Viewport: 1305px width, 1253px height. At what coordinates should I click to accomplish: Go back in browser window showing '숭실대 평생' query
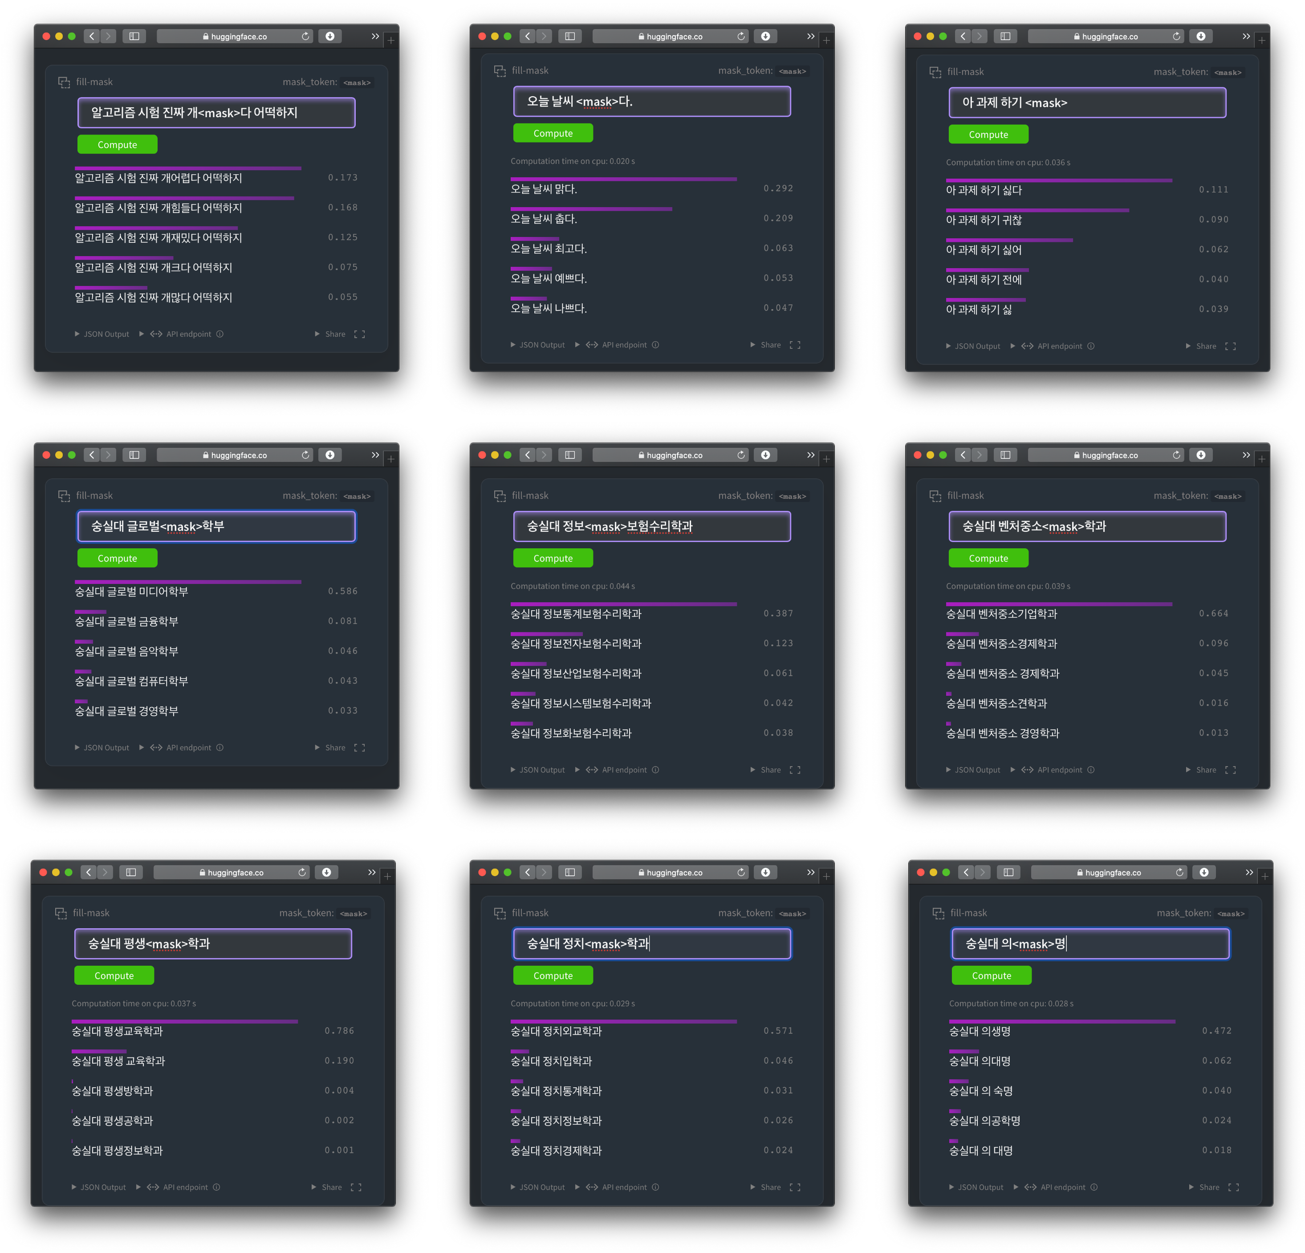(x=89, y=872)
